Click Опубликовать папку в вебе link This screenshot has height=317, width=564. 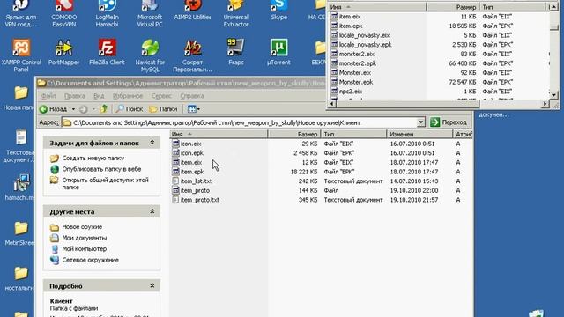click(101, 169)
